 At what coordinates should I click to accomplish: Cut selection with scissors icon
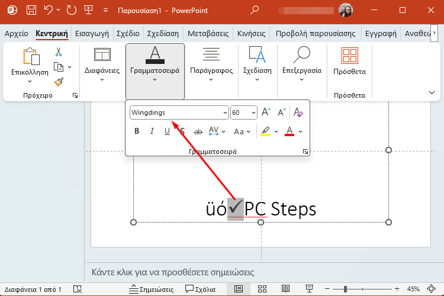[x=59, y=52]
